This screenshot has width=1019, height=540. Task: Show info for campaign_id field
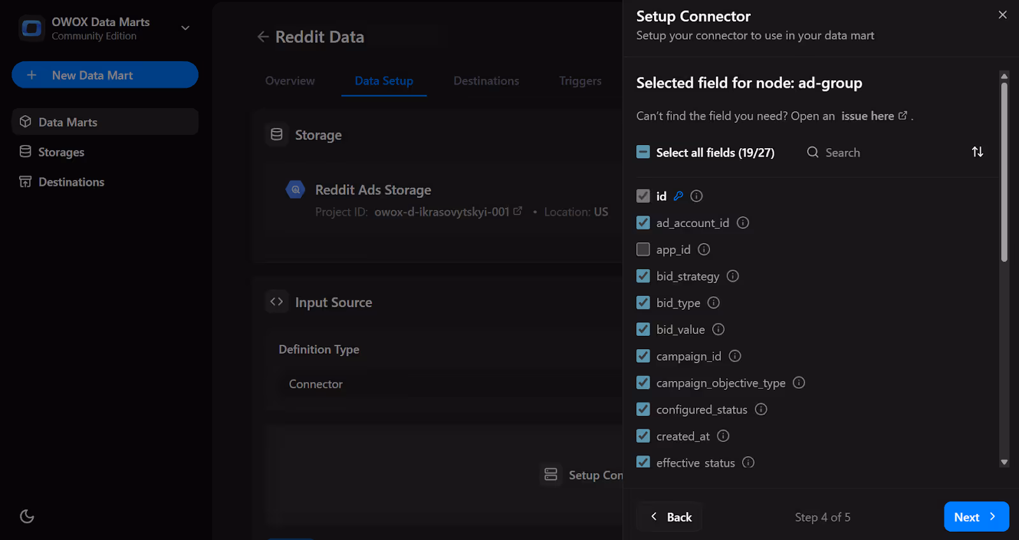[x=735, y=356]
